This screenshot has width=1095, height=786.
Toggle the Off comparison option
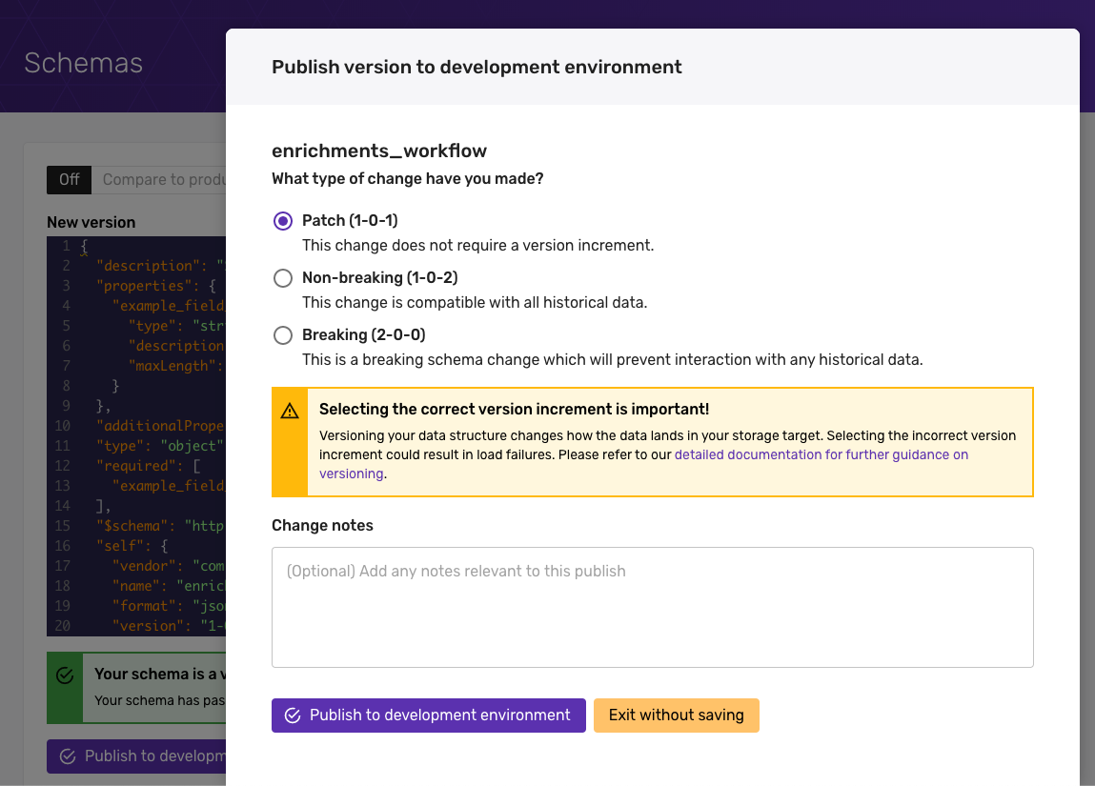pos(70,180)
